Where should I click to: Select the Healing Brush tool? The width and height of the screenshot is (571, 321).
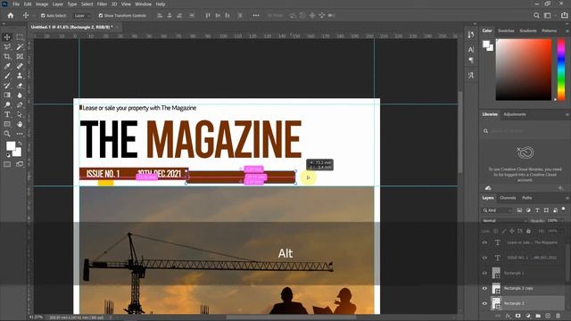20,66
